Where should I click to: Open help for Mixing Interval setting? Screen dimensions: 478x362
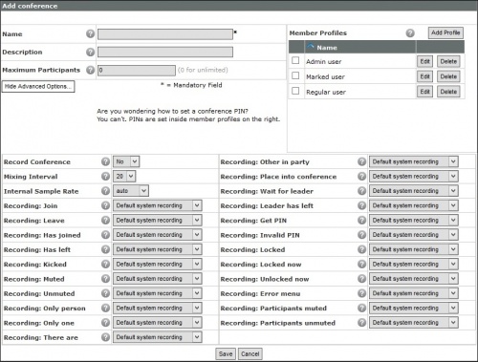105,177
